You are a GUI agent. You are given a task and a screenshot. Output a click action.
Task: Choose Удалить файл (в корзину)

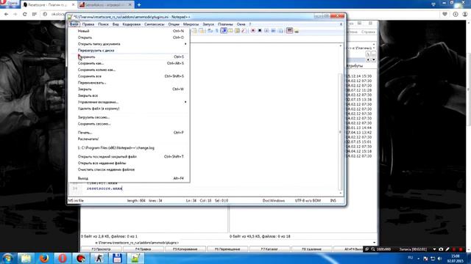(130, 109)
